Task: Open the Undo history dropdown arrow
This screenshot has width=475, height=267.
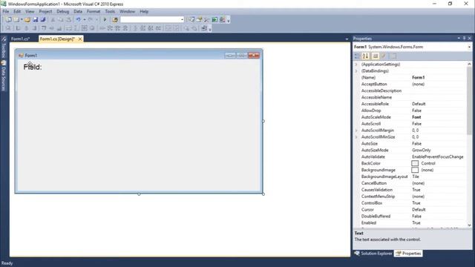Action: pyautogui.click(x=85, y=20)
